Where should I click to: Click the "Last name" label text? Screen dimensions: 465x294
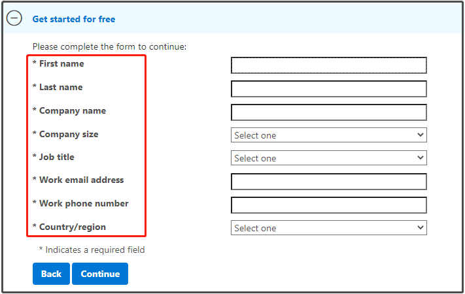coord(61,87)
